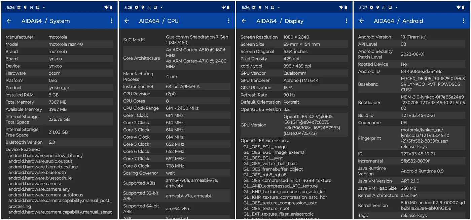Select the Manufacturing Process 4 nm row

(176, 77)
